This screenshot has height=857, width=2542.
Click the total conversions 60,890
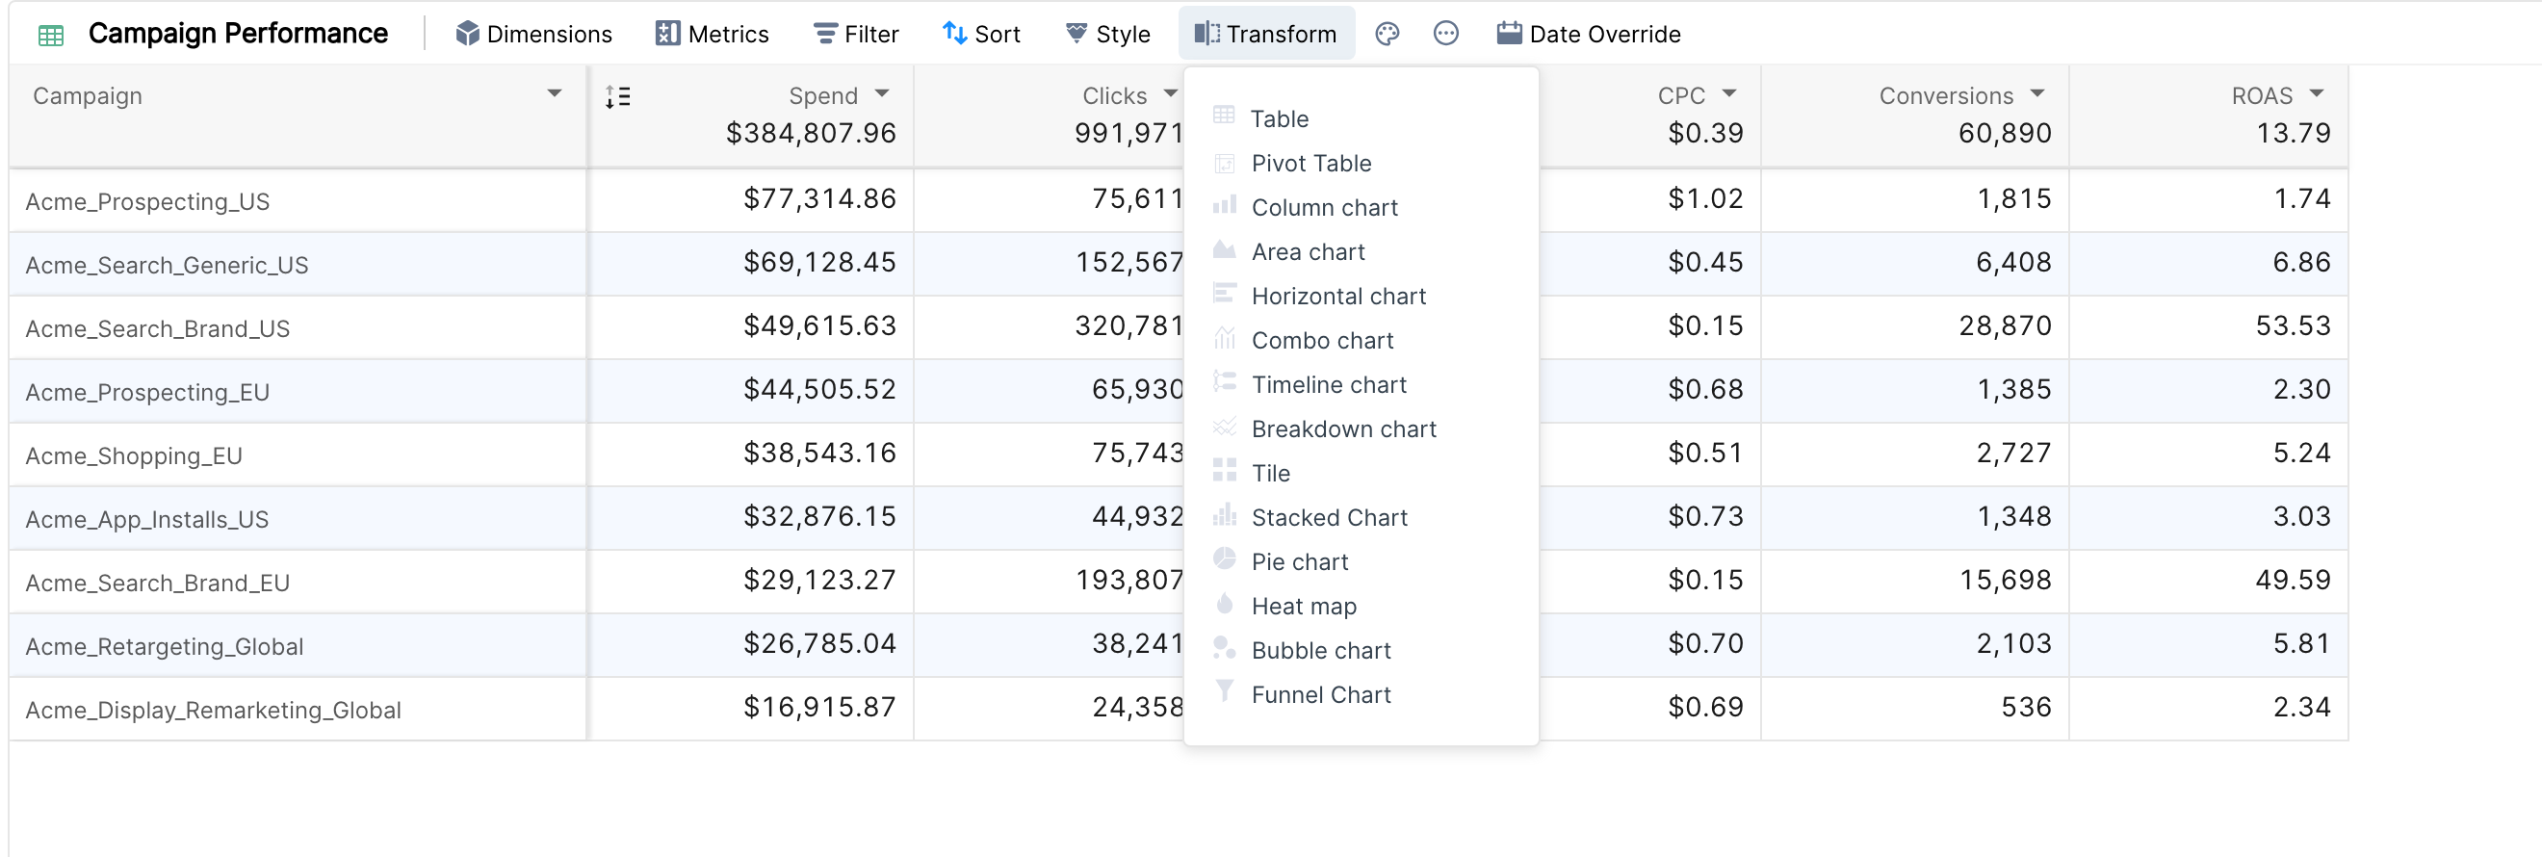click(2005, 133)
